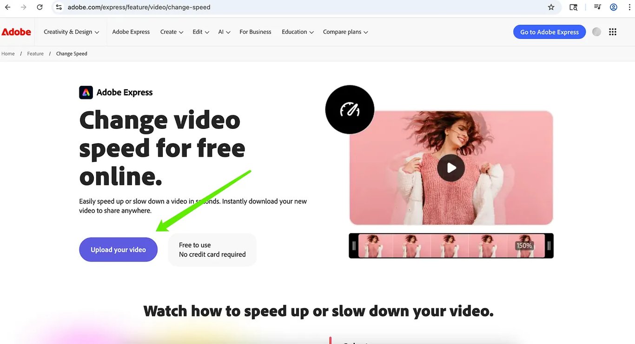The height and width of the screenshot is (344, 635).
Task: Click the 'Adobe Express' title beside the logo
Action: tap(125, 92)
